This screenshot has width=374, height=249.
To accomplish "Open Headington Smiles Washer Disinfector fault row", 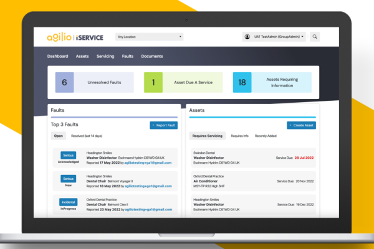I will 115,157.
